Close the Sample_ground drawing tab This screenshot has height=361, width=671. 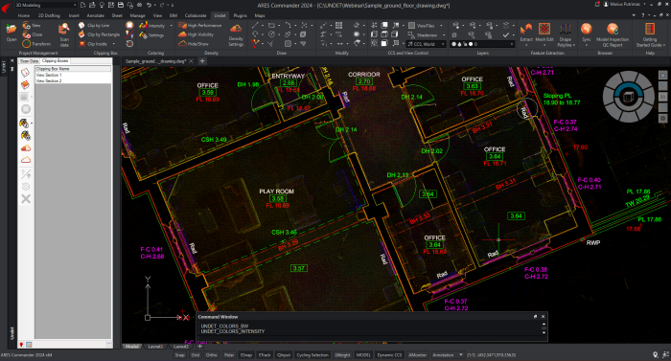192,61
